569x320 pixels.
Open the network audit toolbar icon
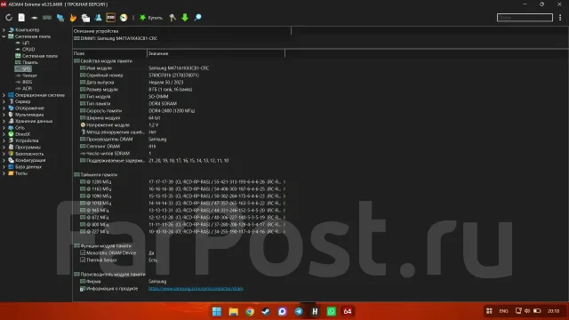coord(60,18)
